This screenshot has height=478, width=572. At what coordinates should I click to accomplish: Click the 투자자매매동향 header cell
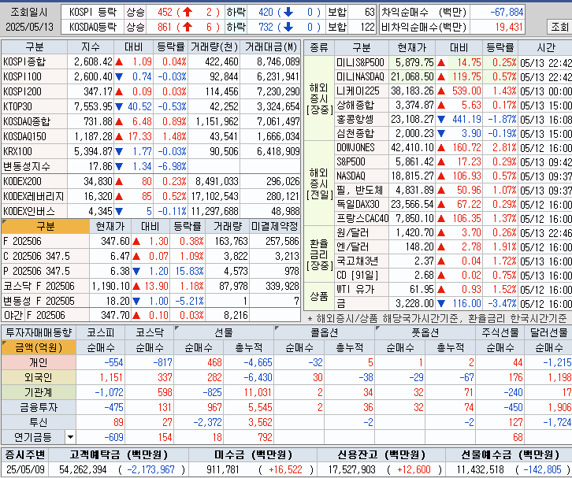point(39,332)
